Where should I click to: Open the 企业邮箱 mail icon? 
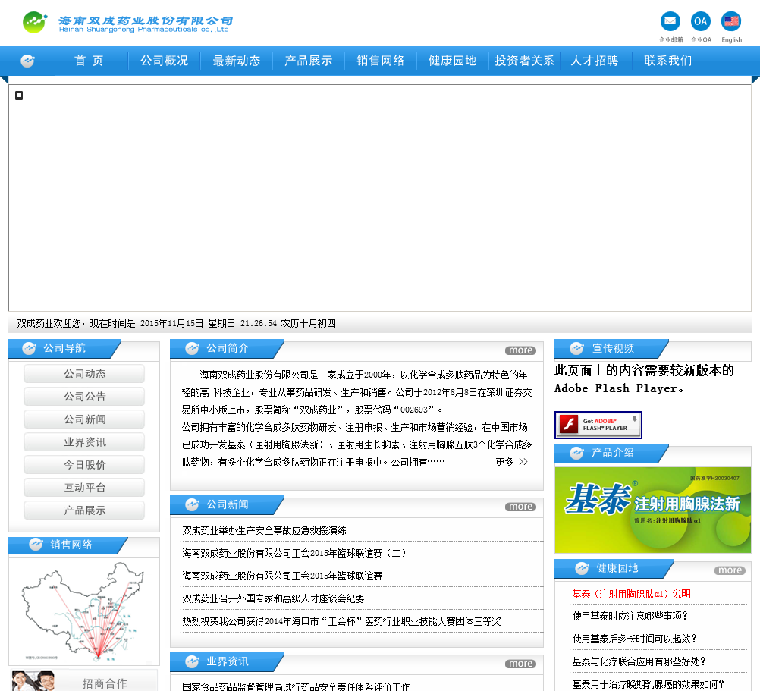(x=670, y=21)
